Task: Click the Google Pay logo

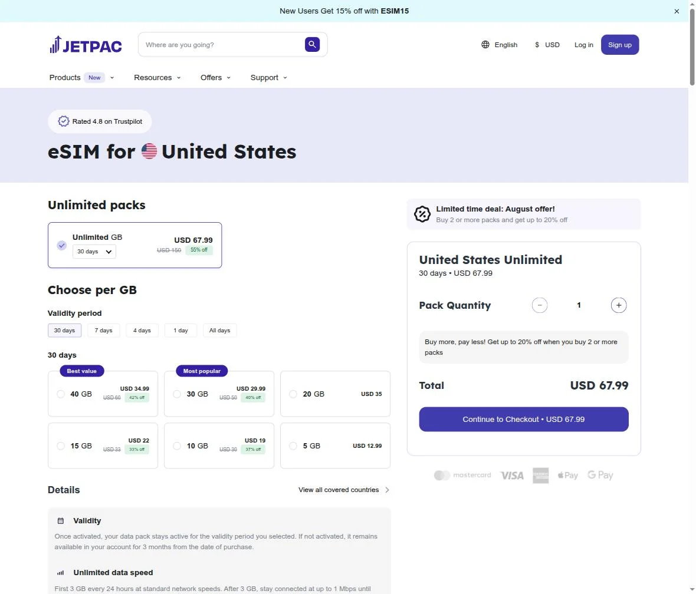Action: click(x=600, y=475)
